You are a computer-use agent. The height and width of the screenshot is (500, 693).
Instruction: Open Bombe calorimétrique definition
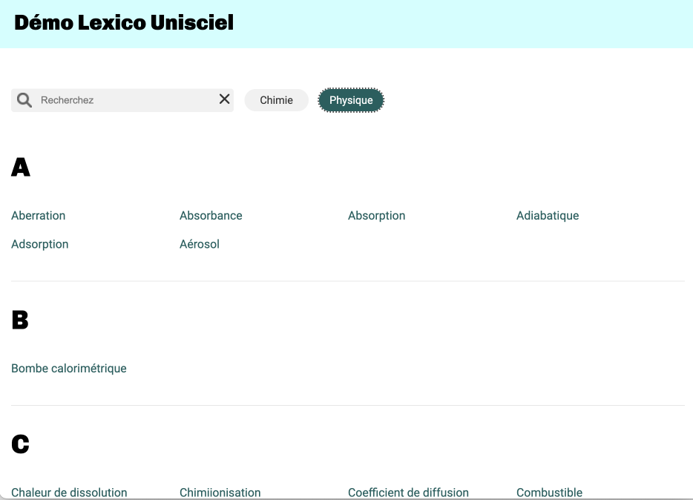pyautogui.click(x=69, y=369)
